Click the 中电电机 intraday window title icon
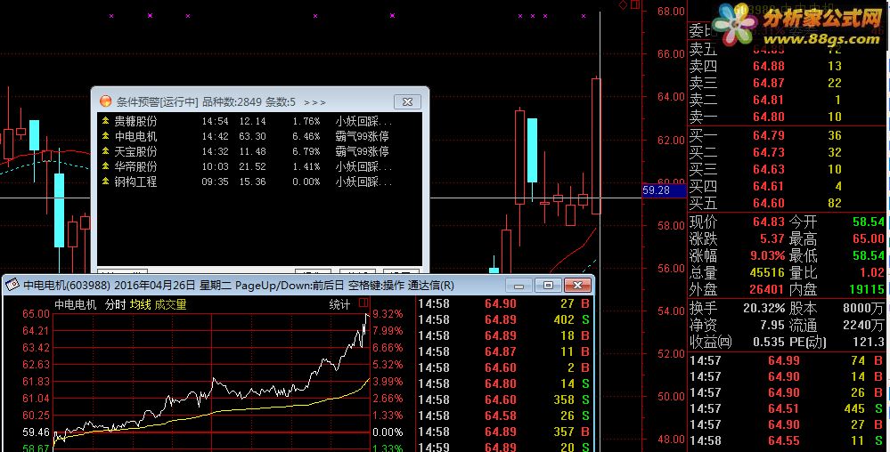890x452 pixels. 12,285
